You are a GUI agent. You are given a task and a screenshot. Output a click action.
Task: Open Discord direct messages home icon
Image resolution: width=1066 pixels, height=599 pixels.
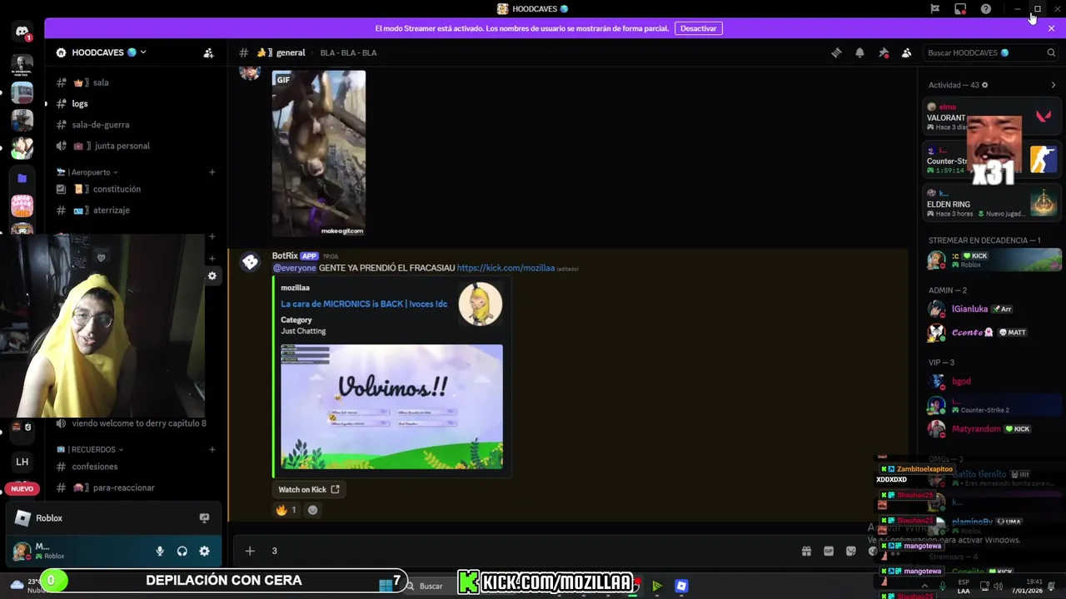[22, 32]
